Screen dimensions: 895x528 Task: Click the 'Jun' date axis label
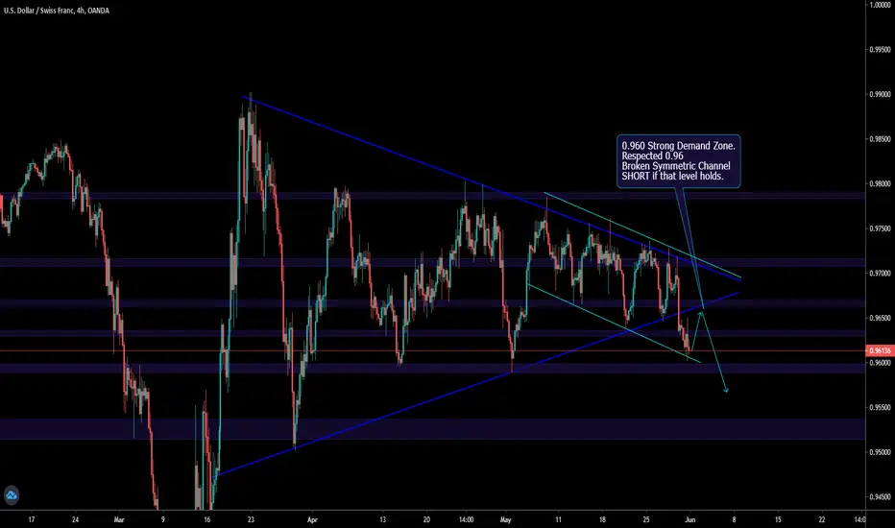pos(689,519)
